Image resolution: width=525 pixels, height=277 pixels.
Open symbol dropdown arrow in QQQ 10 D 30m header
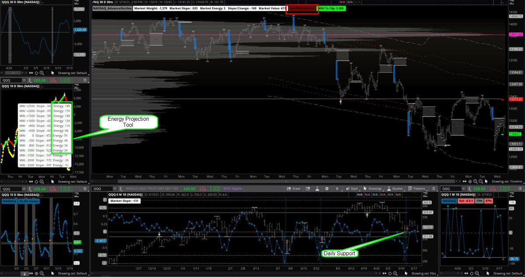tap(24, 80)
